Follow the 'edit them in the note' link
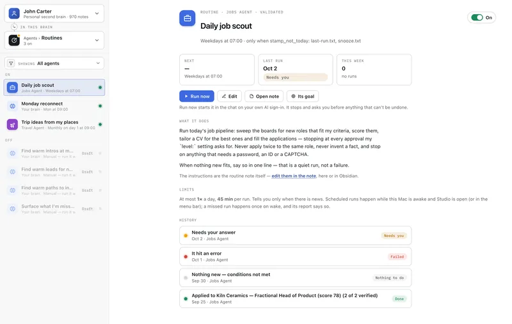The width and height of the screenshot is (512, 324). pos(294,176)
